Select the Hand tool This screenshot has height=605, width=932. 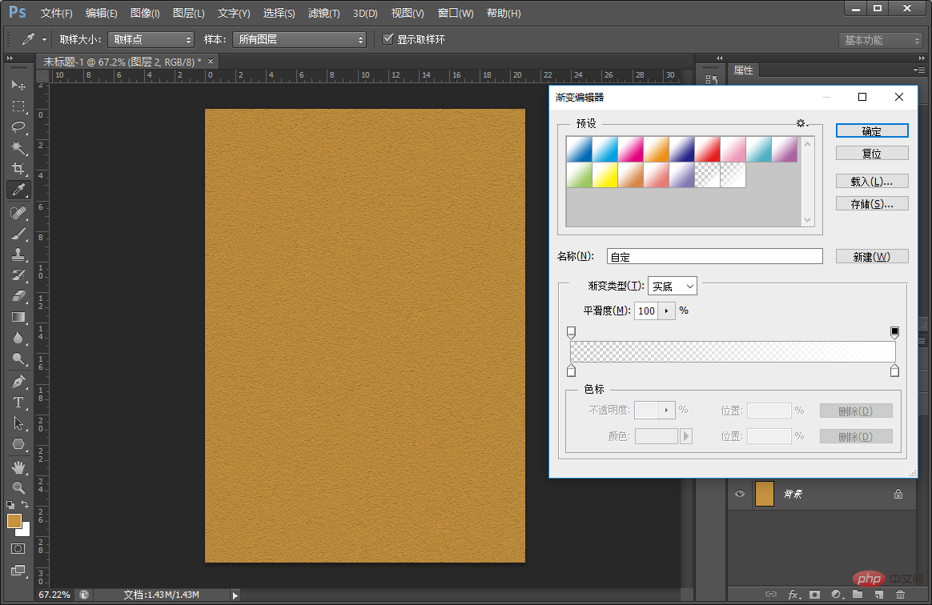[18, 467]
